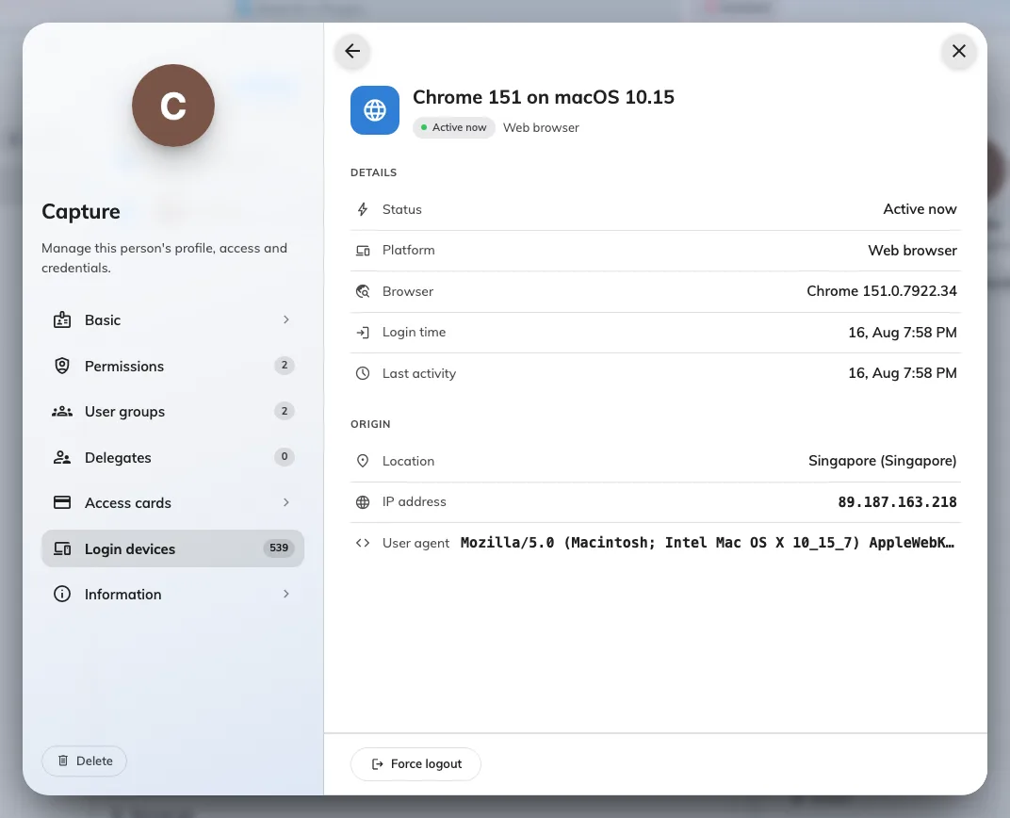The image size is (1010, 818).
Task: Click the Capture name heading
Action: [x=81, y=212]
